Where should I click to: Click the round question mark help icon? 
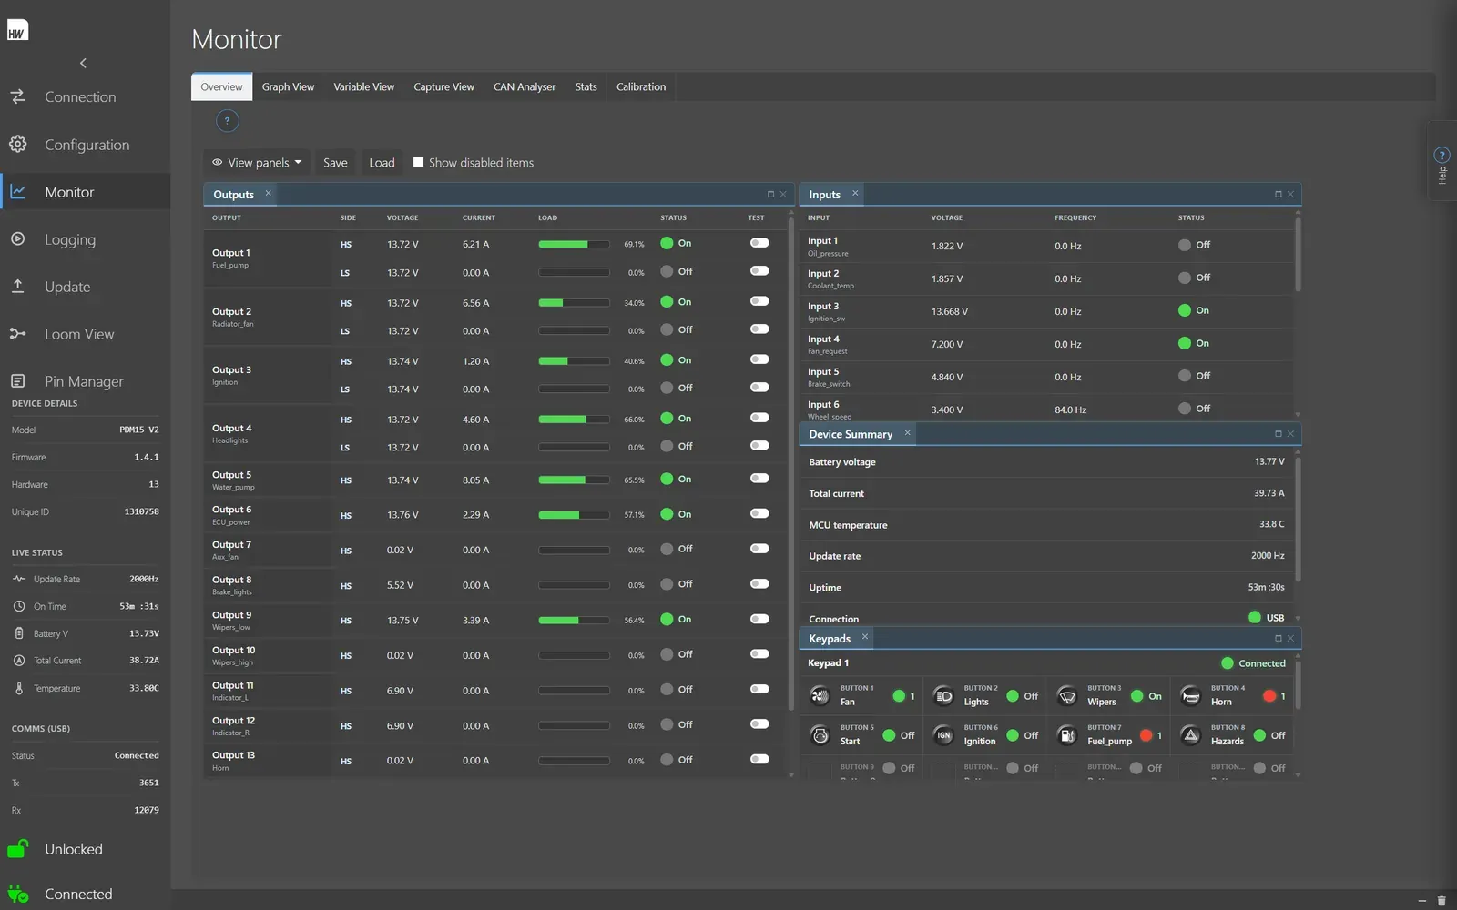click(227, 120)
